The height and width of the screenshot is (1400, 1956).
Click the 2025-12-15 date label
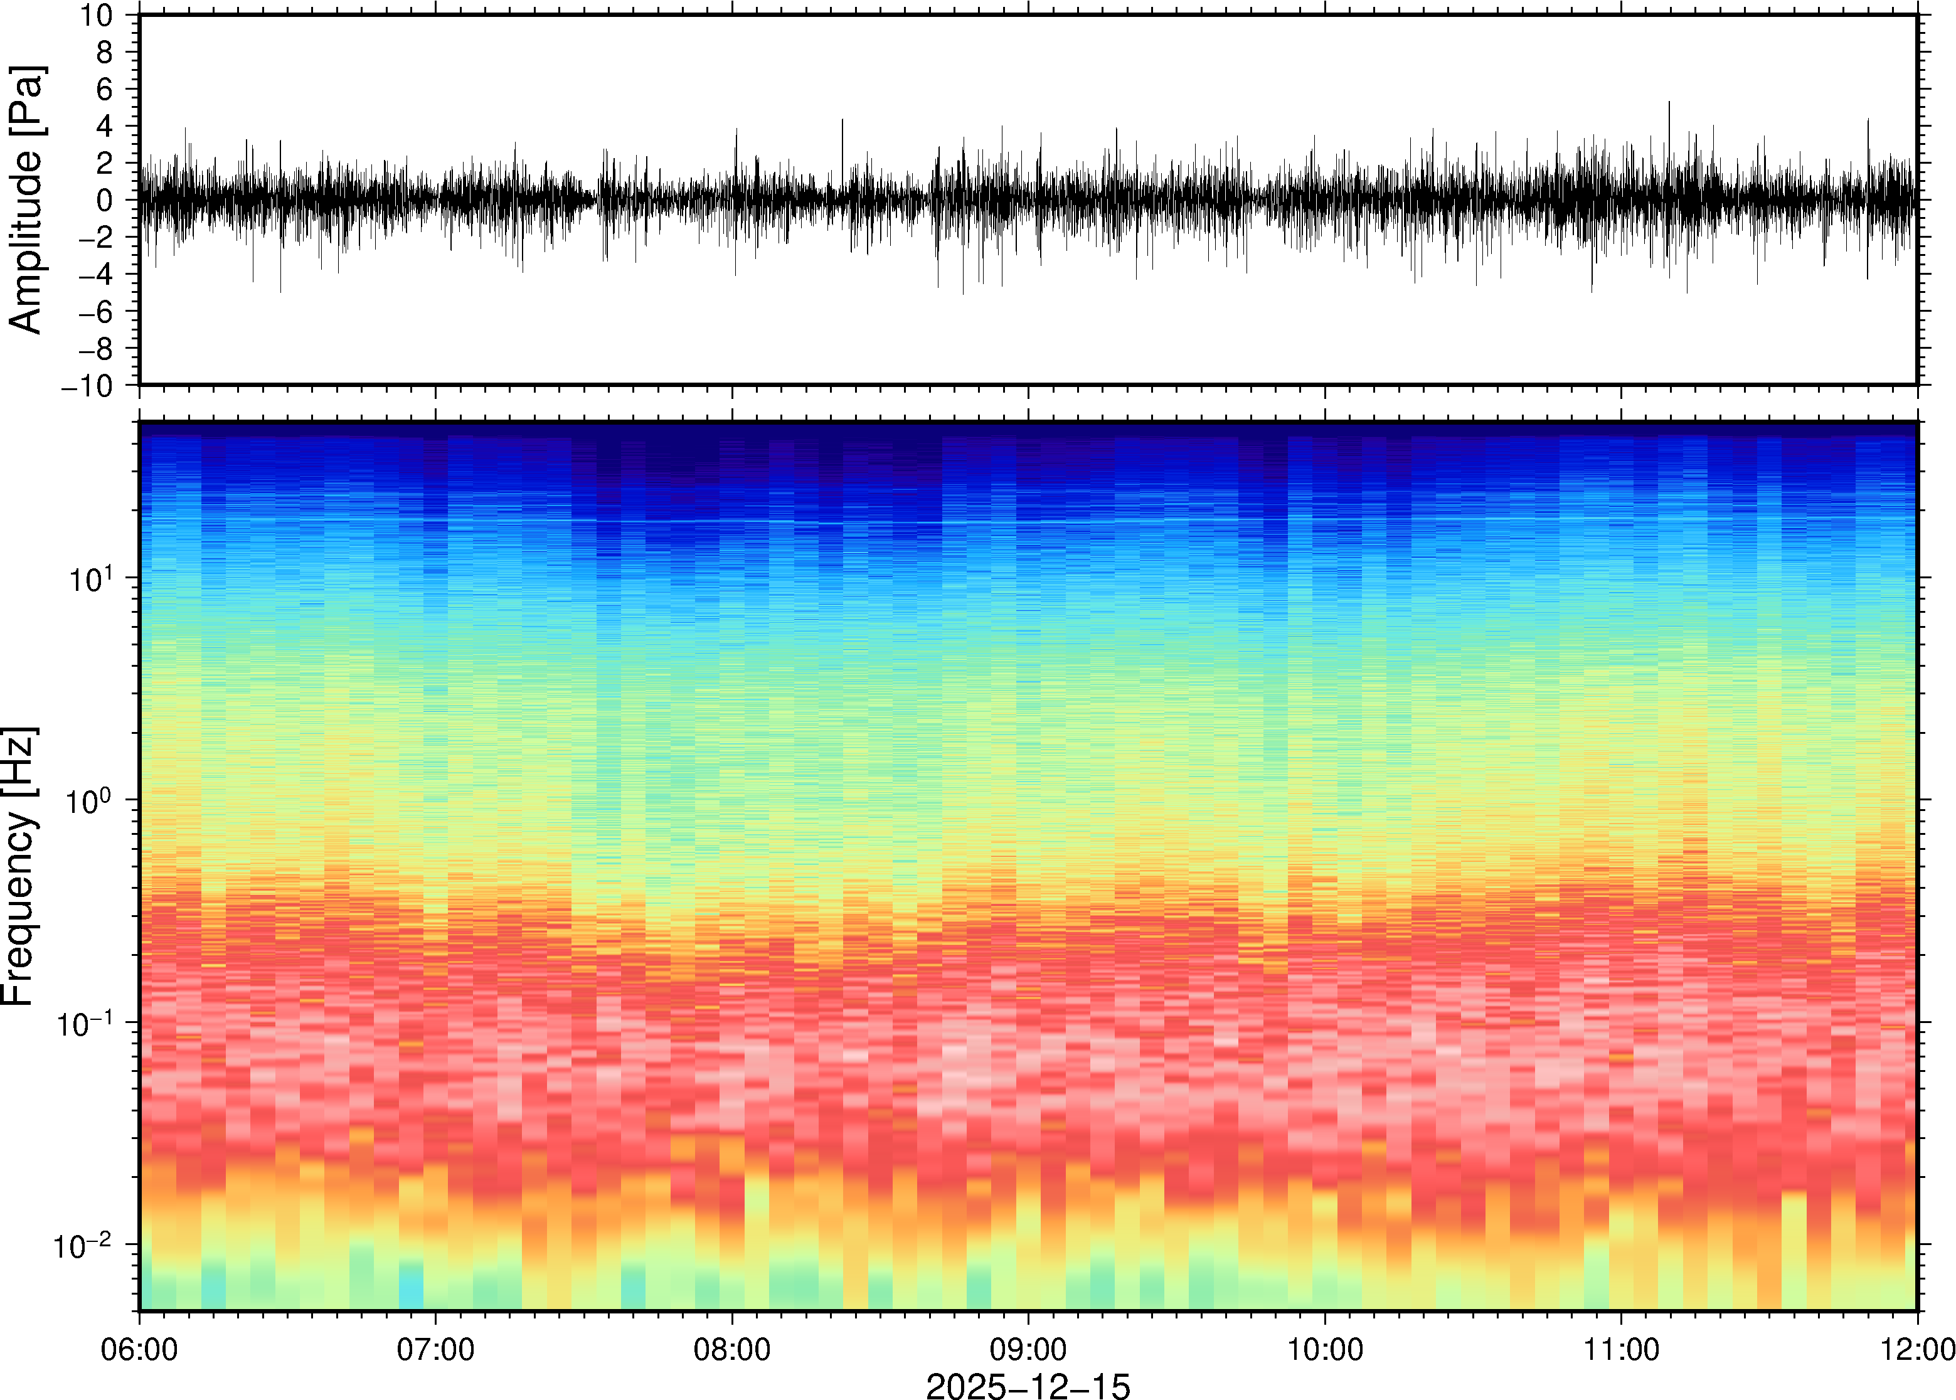[1028, 1386]
